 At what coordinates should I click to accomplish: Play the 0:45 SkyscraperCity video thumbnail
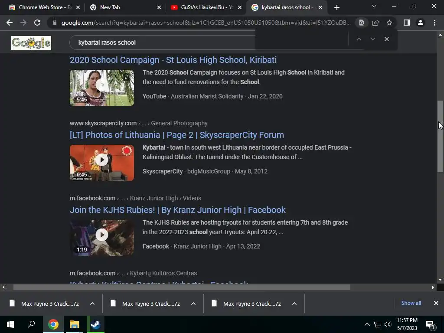(101, 163)
